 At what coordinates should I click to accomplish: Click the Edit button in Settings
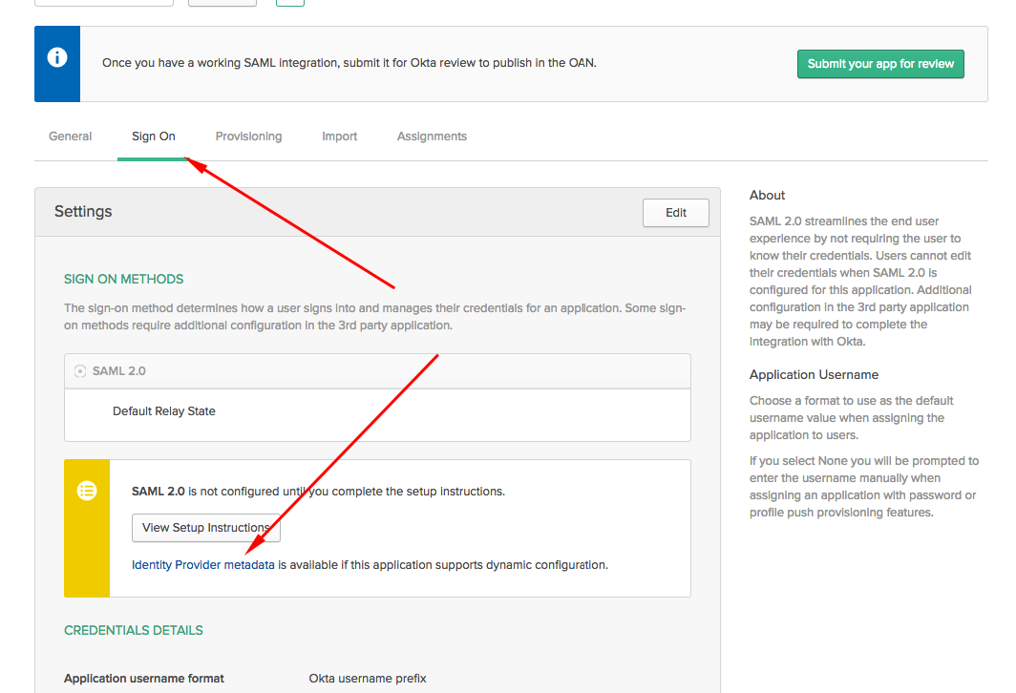pyautogui.click(x=675, y=212)
